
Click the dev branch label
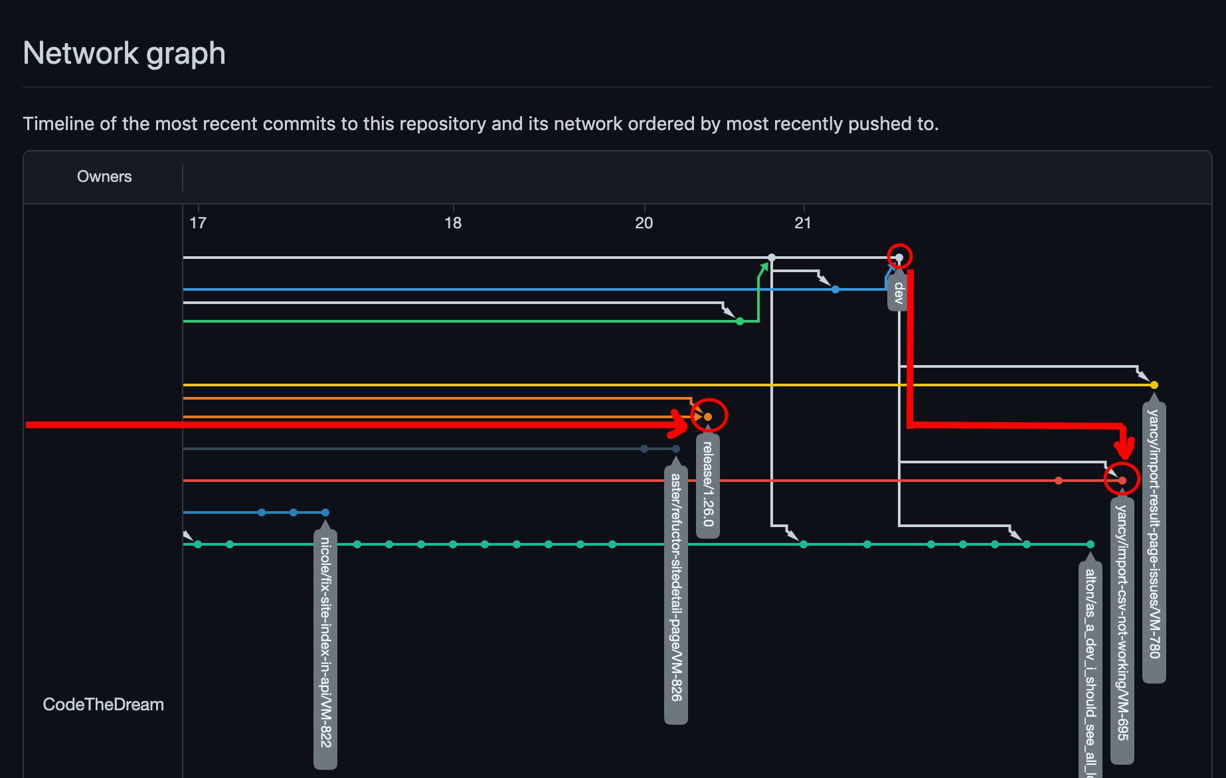click(x=899, y=293)
